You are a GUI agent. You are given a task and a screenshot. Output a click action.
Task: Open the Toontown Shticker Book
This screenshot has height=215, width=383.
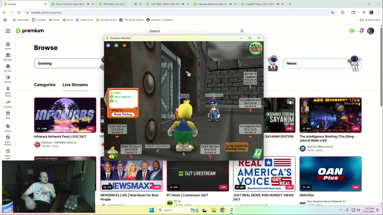(257, 153)
